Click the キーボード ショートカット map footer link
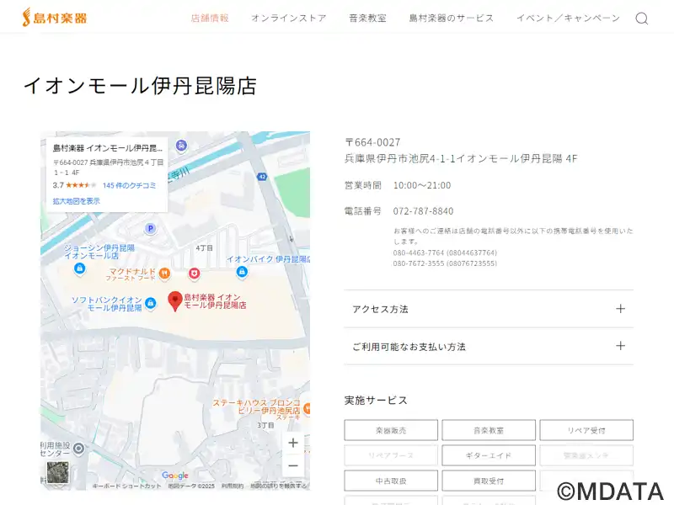This screenshot has width=674, height=505. pyautogui.click(x=126, y=486)
